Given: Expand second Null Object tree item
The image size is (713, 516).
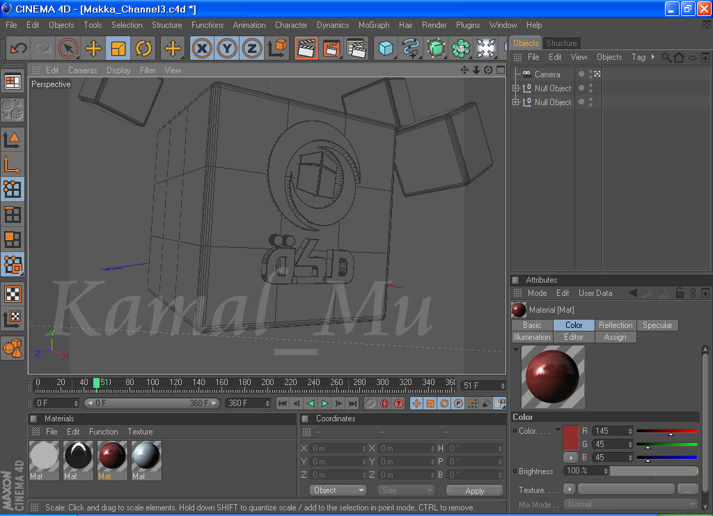Looking at the screenshot, I should (516, 102).
